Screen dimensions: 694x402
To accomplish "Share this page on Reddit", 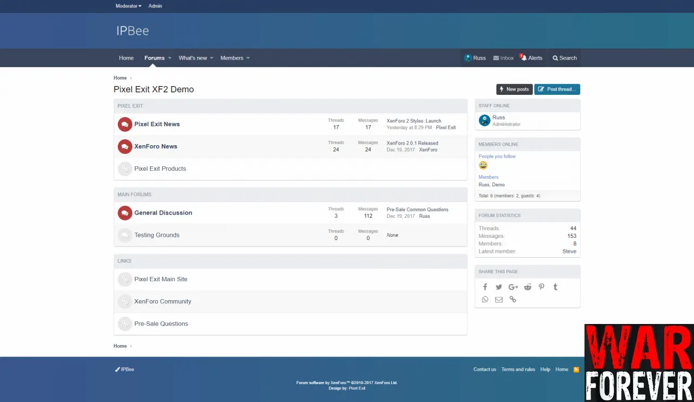I will (528, 287).
